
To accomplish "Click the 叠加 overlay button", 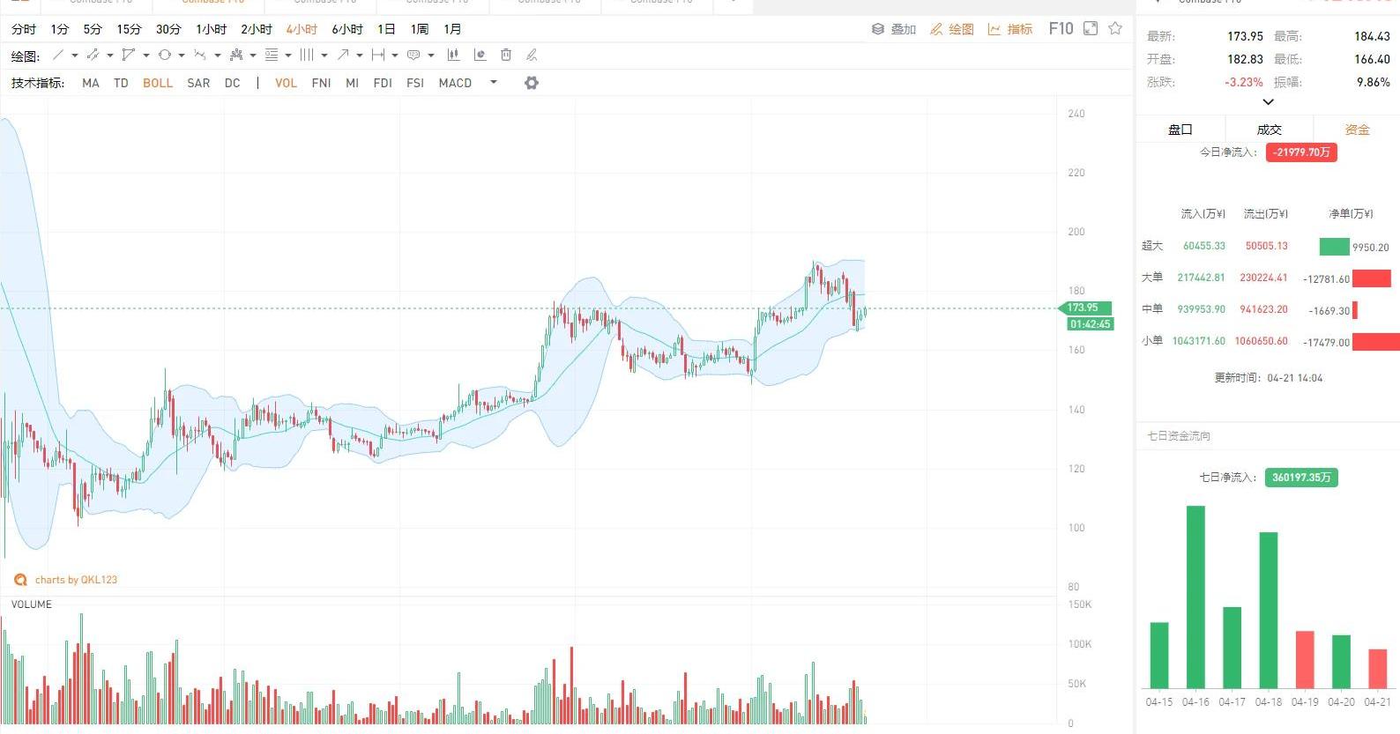I will point(894,29).
